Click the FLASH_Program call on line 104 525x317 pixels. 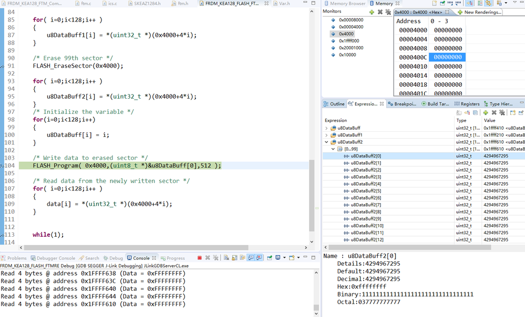coord(127,165)
